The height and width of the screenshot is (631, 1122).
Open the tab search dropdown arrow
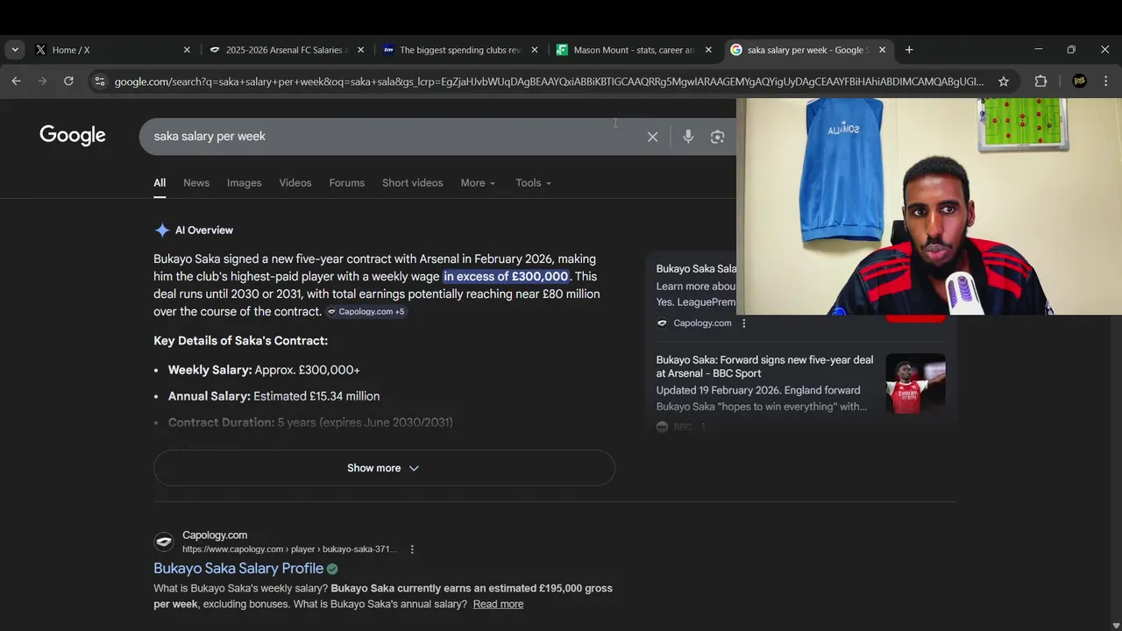click(x=15, y=50)
